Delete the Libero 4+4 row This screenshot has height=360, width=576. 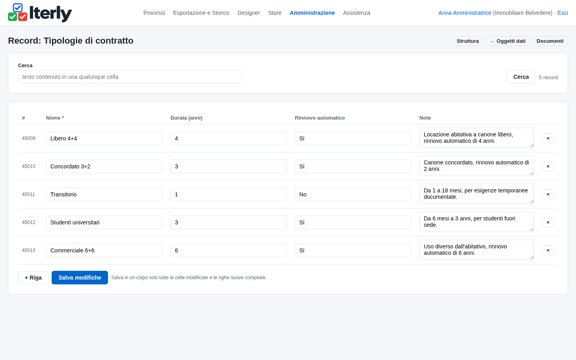click(x=548, y=138)
